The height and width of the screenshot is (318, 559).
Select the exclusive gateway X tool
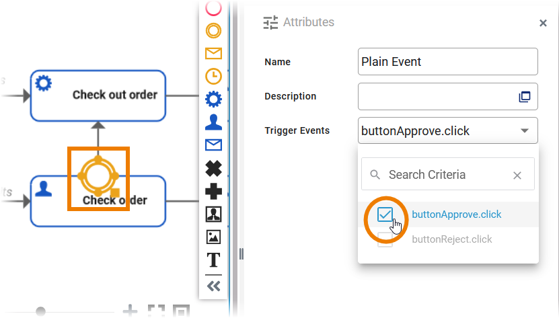click(x=213, y=168)
